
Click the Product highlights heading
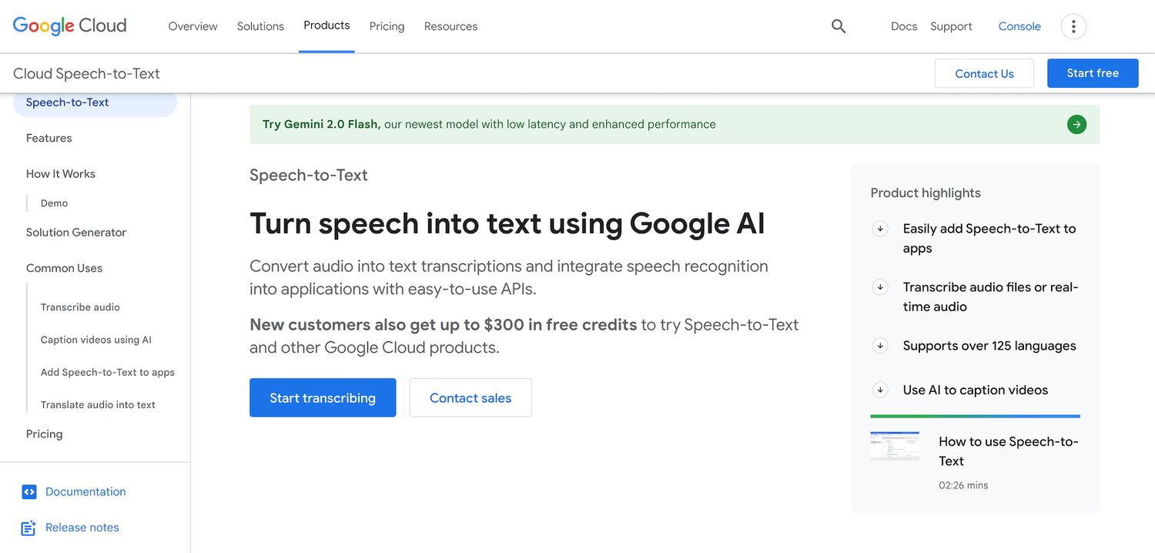tap(926, 193)
